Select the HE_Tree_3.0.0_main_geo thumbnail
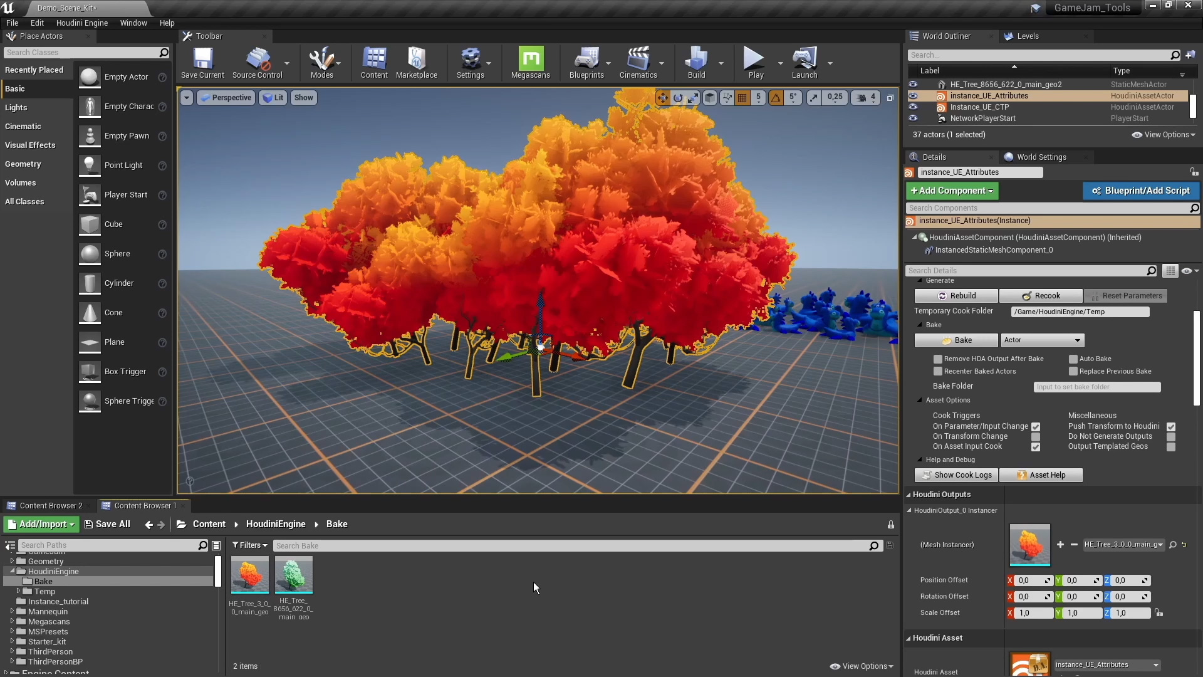Image resolution: width=1203 pixels, height=677 pixels. tap(249, 575)
